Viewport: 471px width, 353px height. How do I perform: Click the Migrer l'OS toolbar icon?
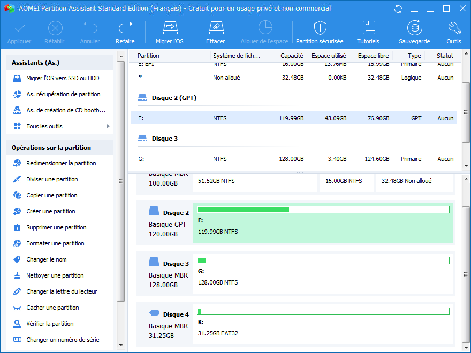(x=170, y=33)
